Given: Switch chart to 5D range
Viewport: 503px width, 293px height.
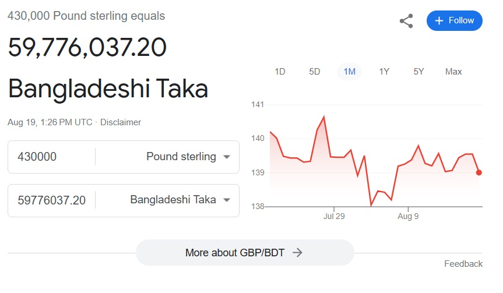Looking at the screenshot, I should [314, 72].
